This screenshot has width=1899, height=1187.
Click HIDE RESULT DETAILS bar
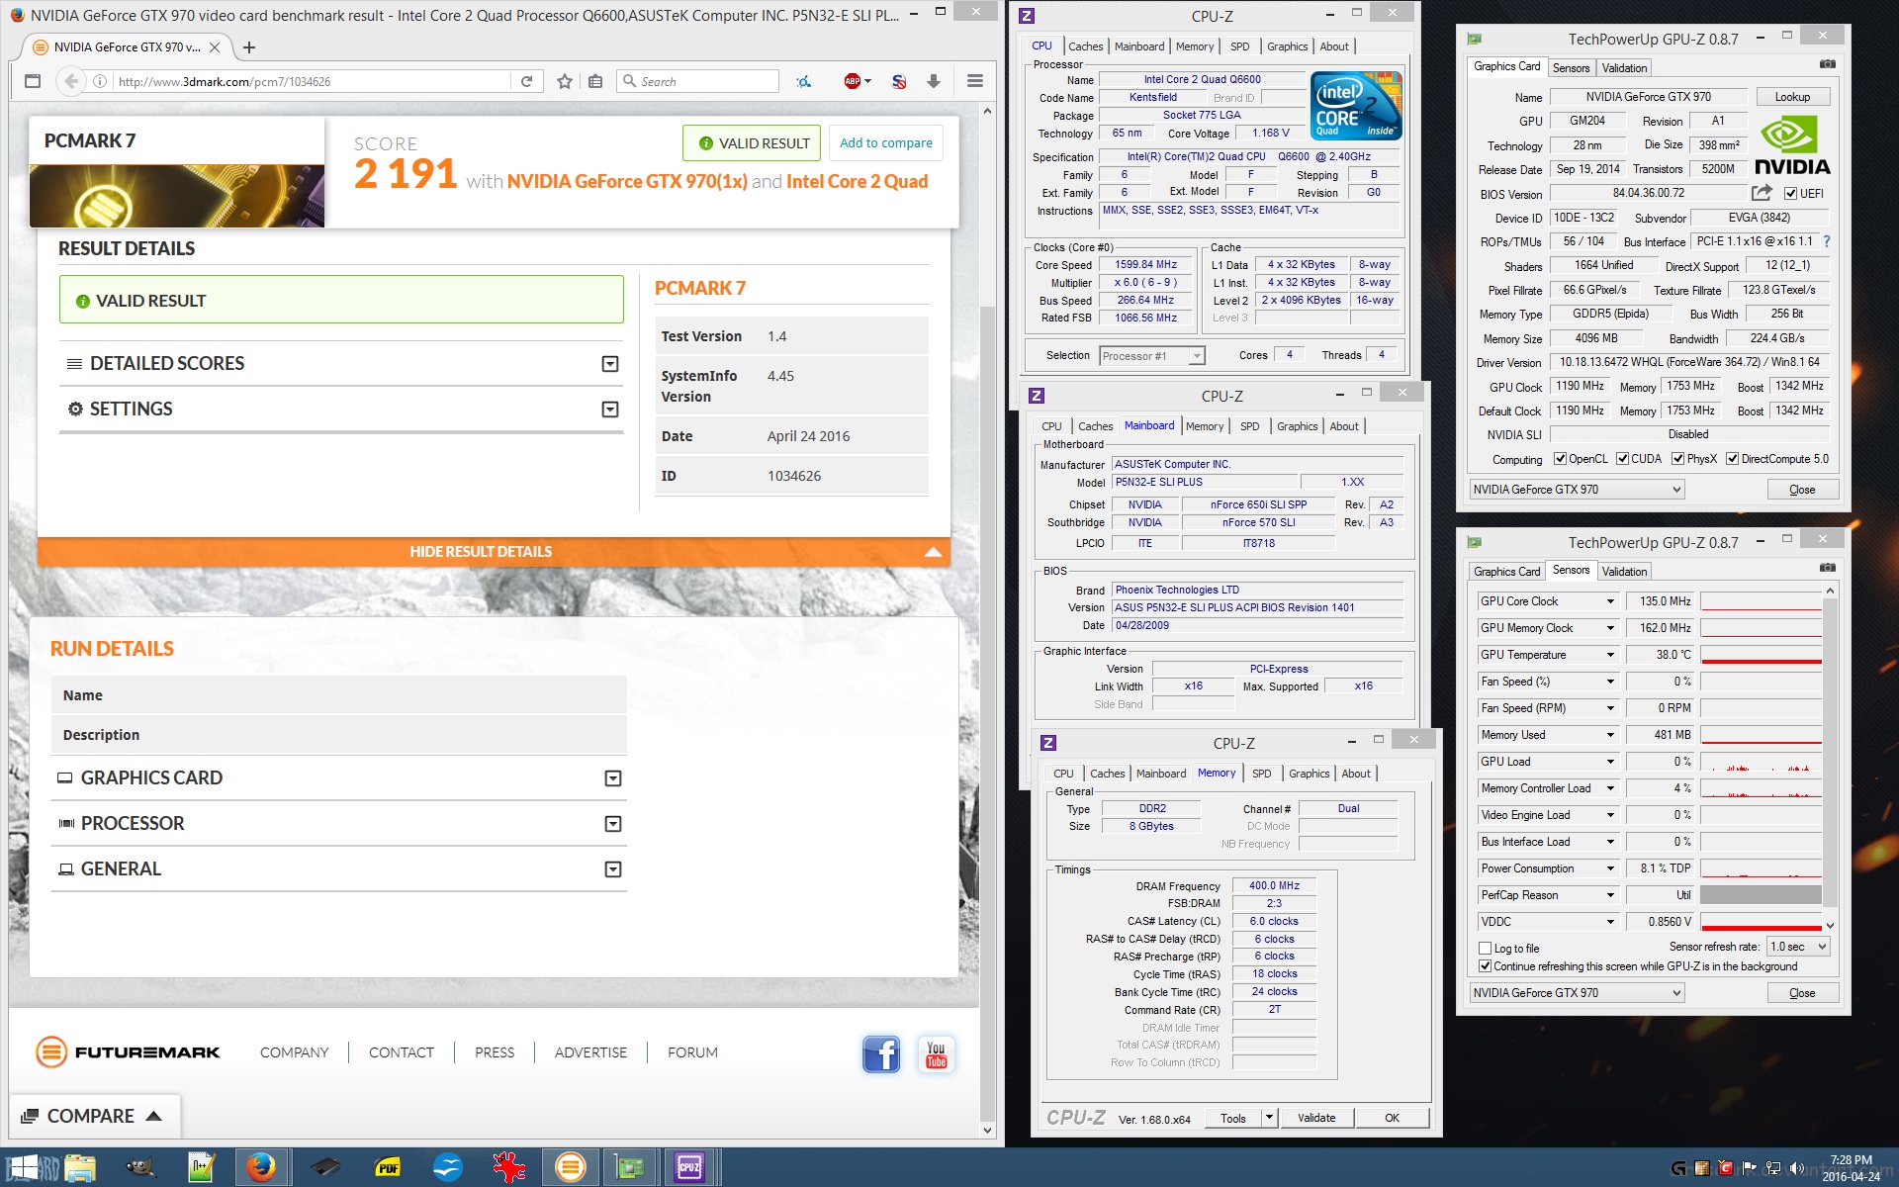pos(494,552)
